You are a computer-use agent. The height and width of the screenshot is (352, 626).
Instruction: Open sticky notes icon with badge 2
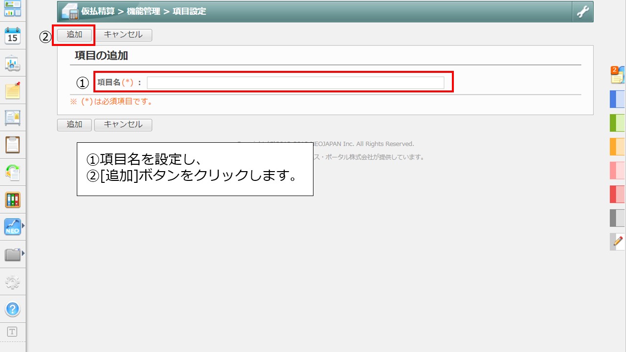pos(618,75)
